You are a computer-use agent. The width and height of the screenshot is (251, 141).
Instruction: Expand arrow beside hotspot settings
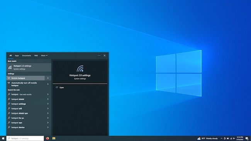click(48, 104)
